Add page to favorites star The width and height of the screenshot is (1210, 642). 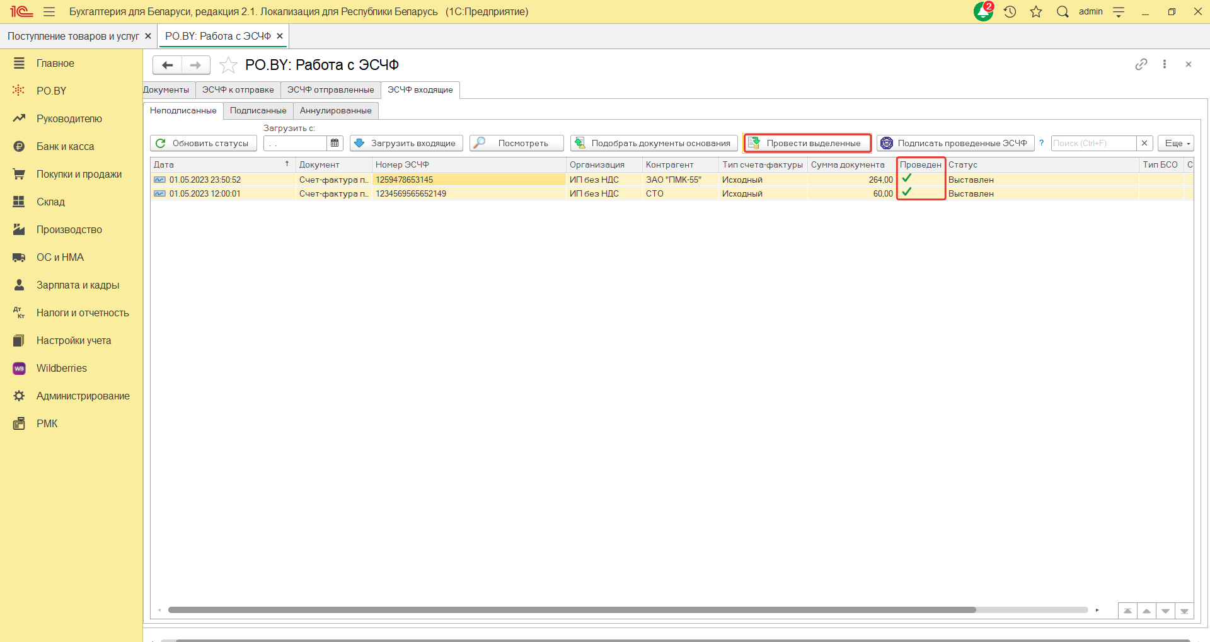tap(228, 65)
